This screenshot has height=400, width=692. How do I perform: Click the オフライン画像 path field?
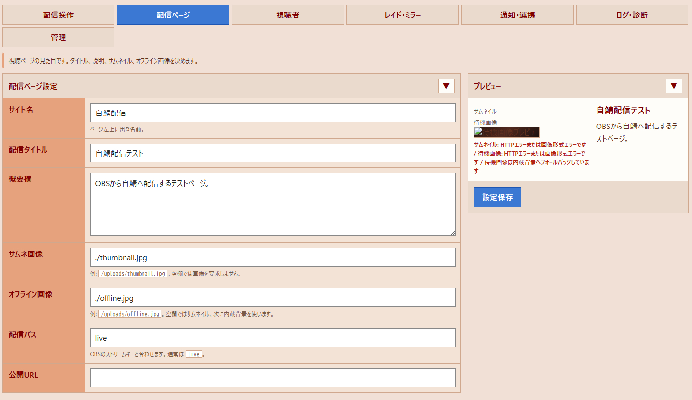tap(273, 298)
